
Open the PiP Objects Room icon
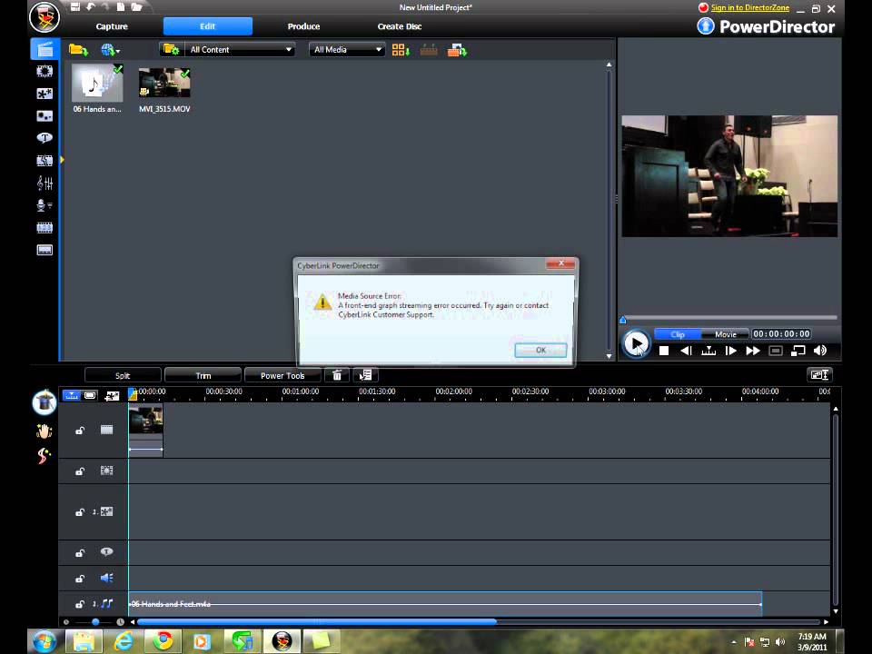point(45,94)
